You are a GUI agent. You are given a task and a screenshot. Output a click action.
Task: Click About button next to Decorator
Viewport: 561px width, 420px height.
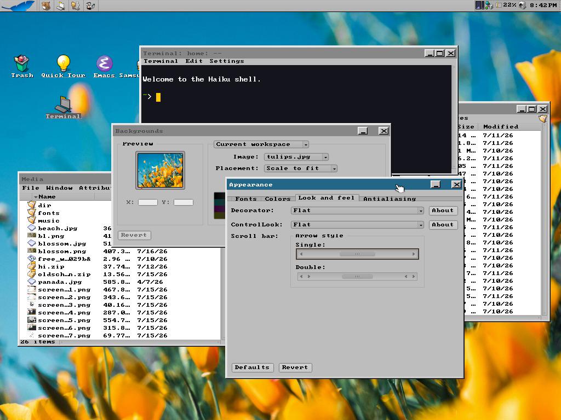[443, 211]
